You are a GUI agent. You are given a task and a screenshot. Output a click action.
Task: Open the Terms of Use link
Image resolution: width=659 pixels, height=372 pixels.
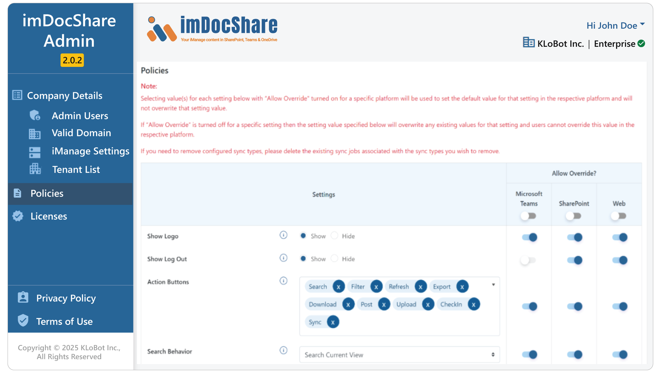click(x=65, y=321)
